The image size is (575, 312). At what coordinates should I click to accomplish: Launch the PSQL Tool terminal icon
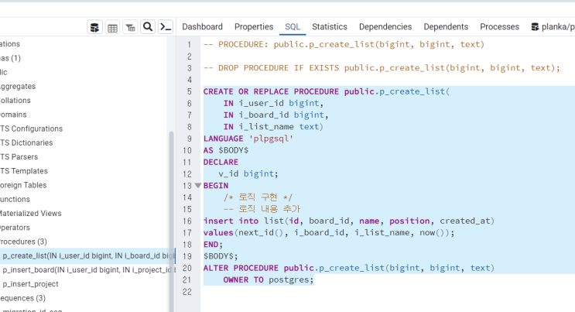pos(166,27)
